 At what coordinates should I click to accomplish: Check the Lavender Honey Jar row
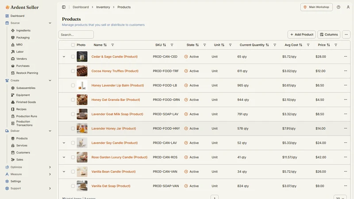coord(73,128)
